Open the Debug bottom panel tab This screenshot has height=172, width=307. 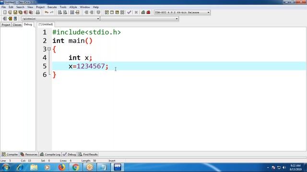pos(69,154)
